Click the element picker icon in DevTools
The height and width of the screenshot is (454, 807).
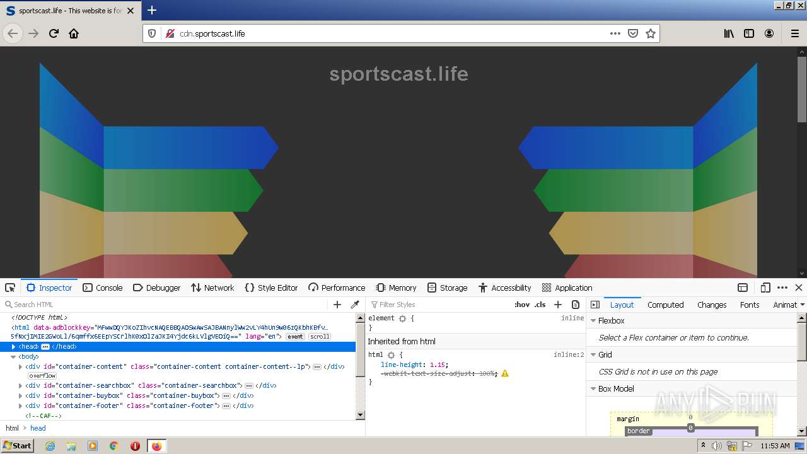(10, 288)
